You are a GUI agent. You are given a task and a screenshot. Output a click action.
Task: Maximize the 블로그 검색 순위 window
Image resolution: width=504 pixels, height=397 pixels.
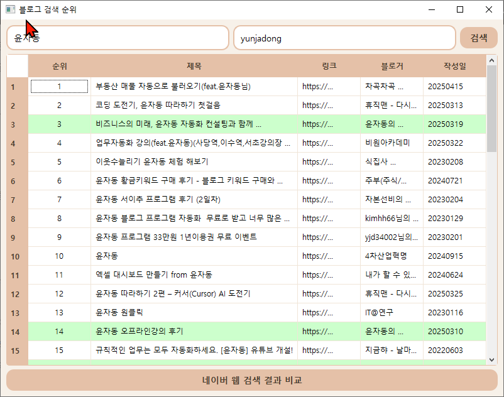[460, 9]
